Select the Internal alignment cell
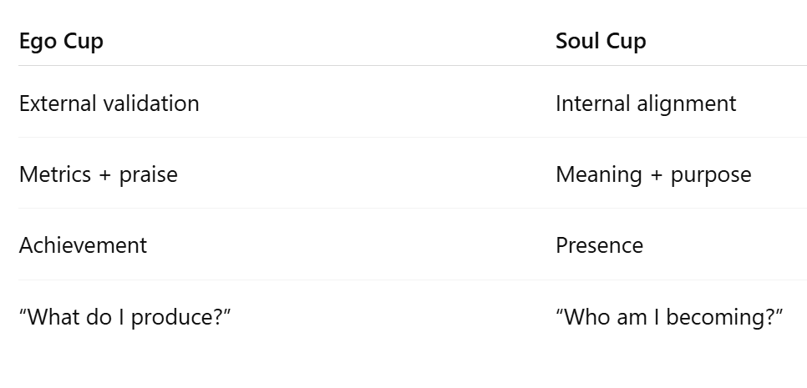807x388 pixels. pos(646,103)
